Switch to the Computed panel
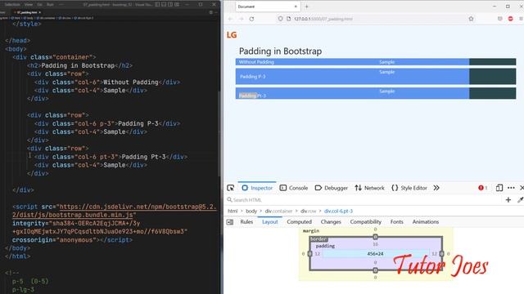Screen dimensions: 524x294 (x=299, y=222)
